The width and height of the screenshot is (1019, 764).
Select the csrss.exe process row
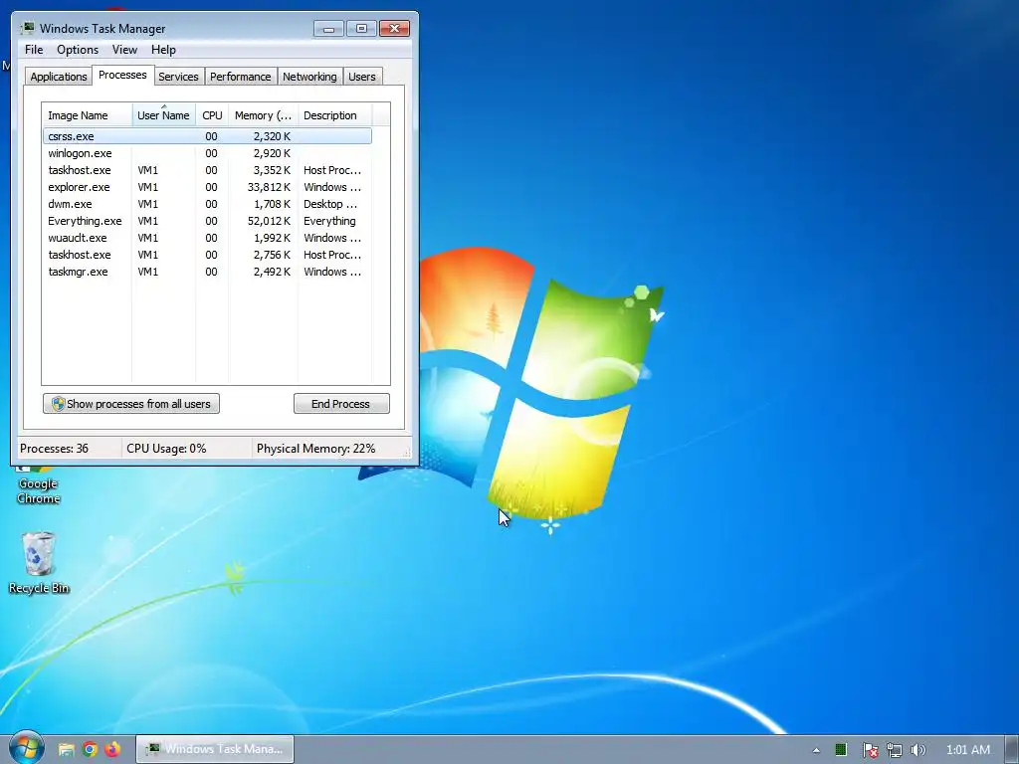click(207, 136)
